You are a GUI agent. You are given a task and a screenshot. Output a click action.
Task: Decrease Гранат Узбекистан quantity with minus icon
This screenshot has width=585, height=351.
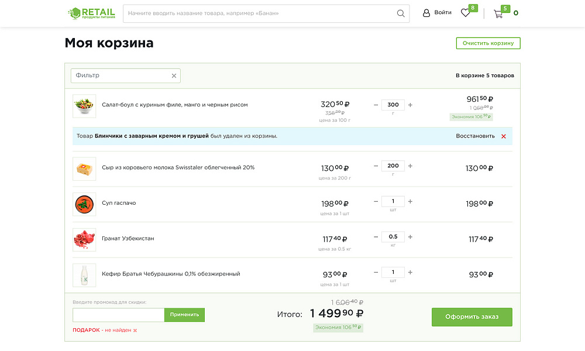(376, 237)
